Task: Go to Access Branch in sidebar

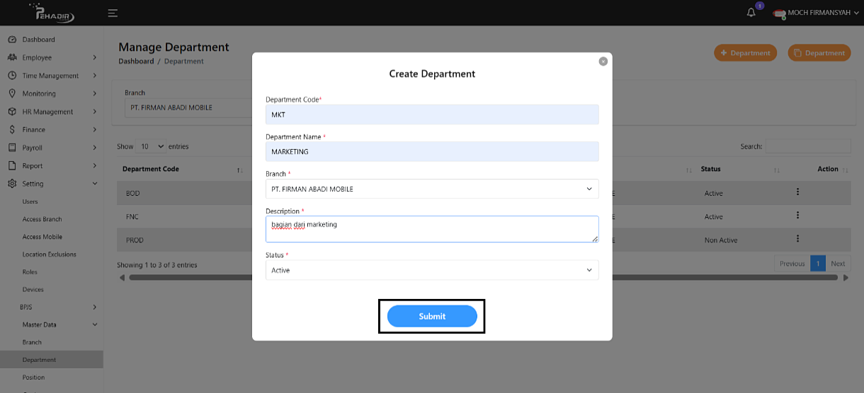Action: tap(42, 219)
